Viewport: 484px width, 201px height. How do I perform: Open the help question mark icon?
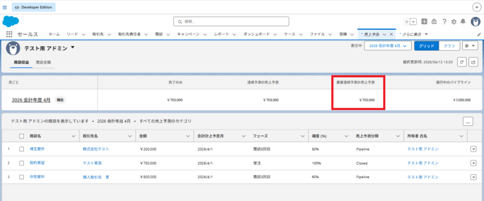[x=444, y=22]
